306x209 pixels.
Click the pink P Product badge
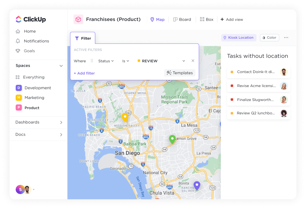point(19,107)
